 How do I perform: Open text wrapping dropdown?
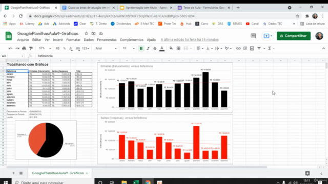[218, 49]
